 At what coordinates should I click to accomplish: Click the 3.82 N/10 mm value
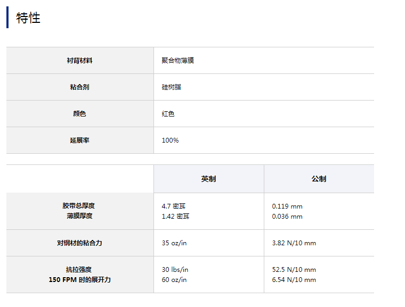tap(294, 243)
